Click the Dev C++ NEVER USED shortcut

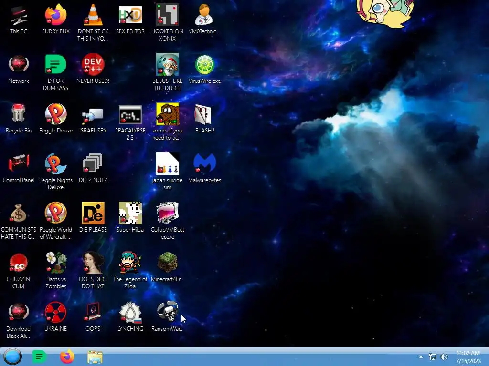coord(93,70)
